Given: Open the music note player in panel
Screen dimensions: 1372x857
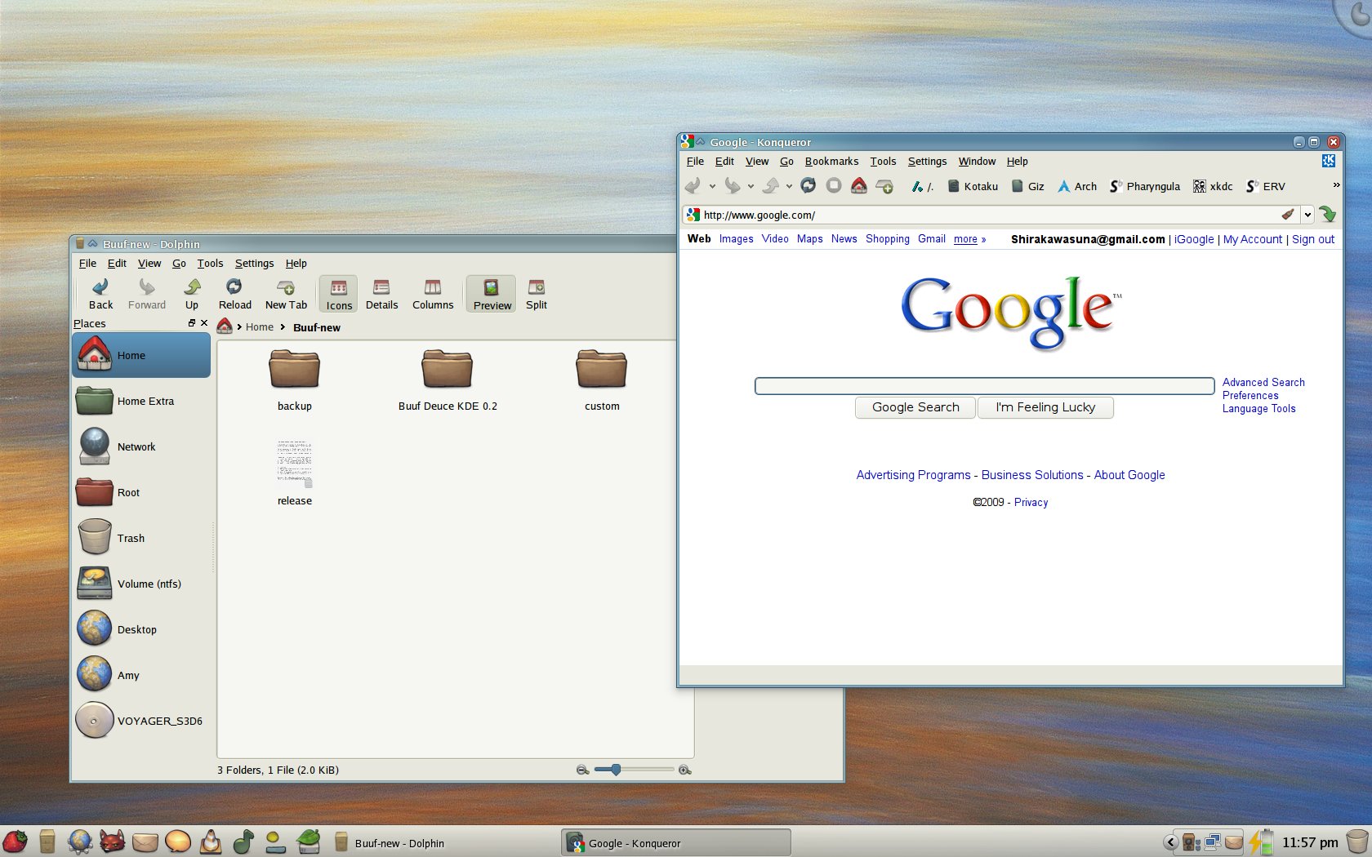Looking at the screenshot, I should 243,841.
